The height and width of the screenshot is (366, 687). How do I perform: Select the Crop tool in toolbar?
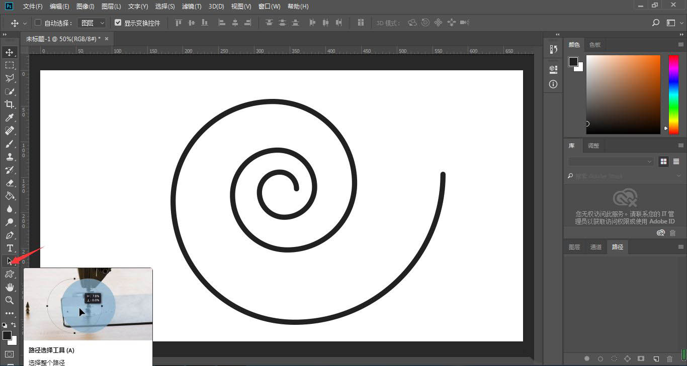[x=10, y=104]
